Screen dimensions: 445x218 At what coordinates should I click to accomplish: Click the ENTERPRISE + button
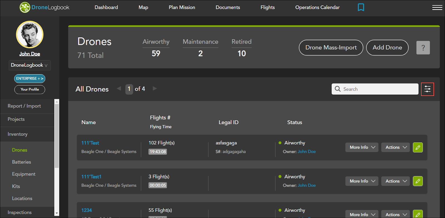coord(30,79)
